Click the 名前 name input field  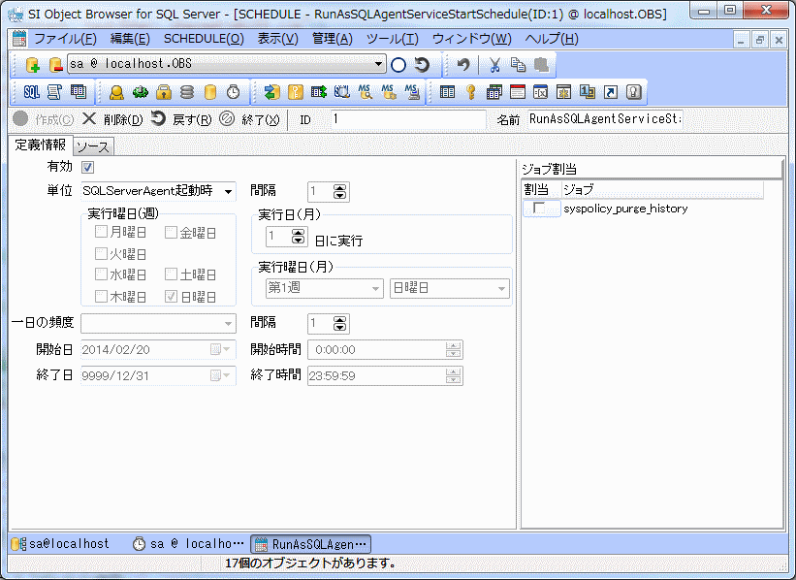(605, 119)
